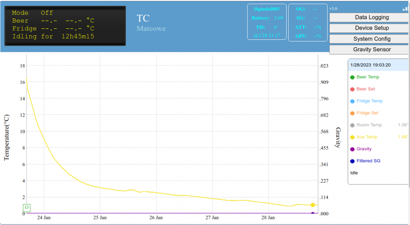This screenshot has width=410, height=225.
Task: Click the green O marker on chart
Action: click(27, 207)
